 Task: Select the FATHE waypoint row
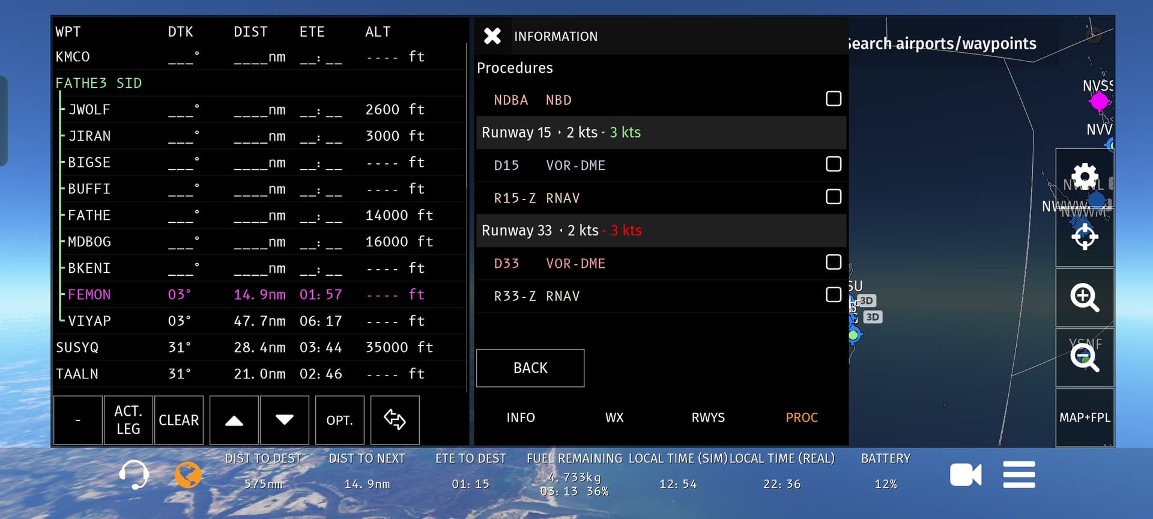[x=259, y=215]
